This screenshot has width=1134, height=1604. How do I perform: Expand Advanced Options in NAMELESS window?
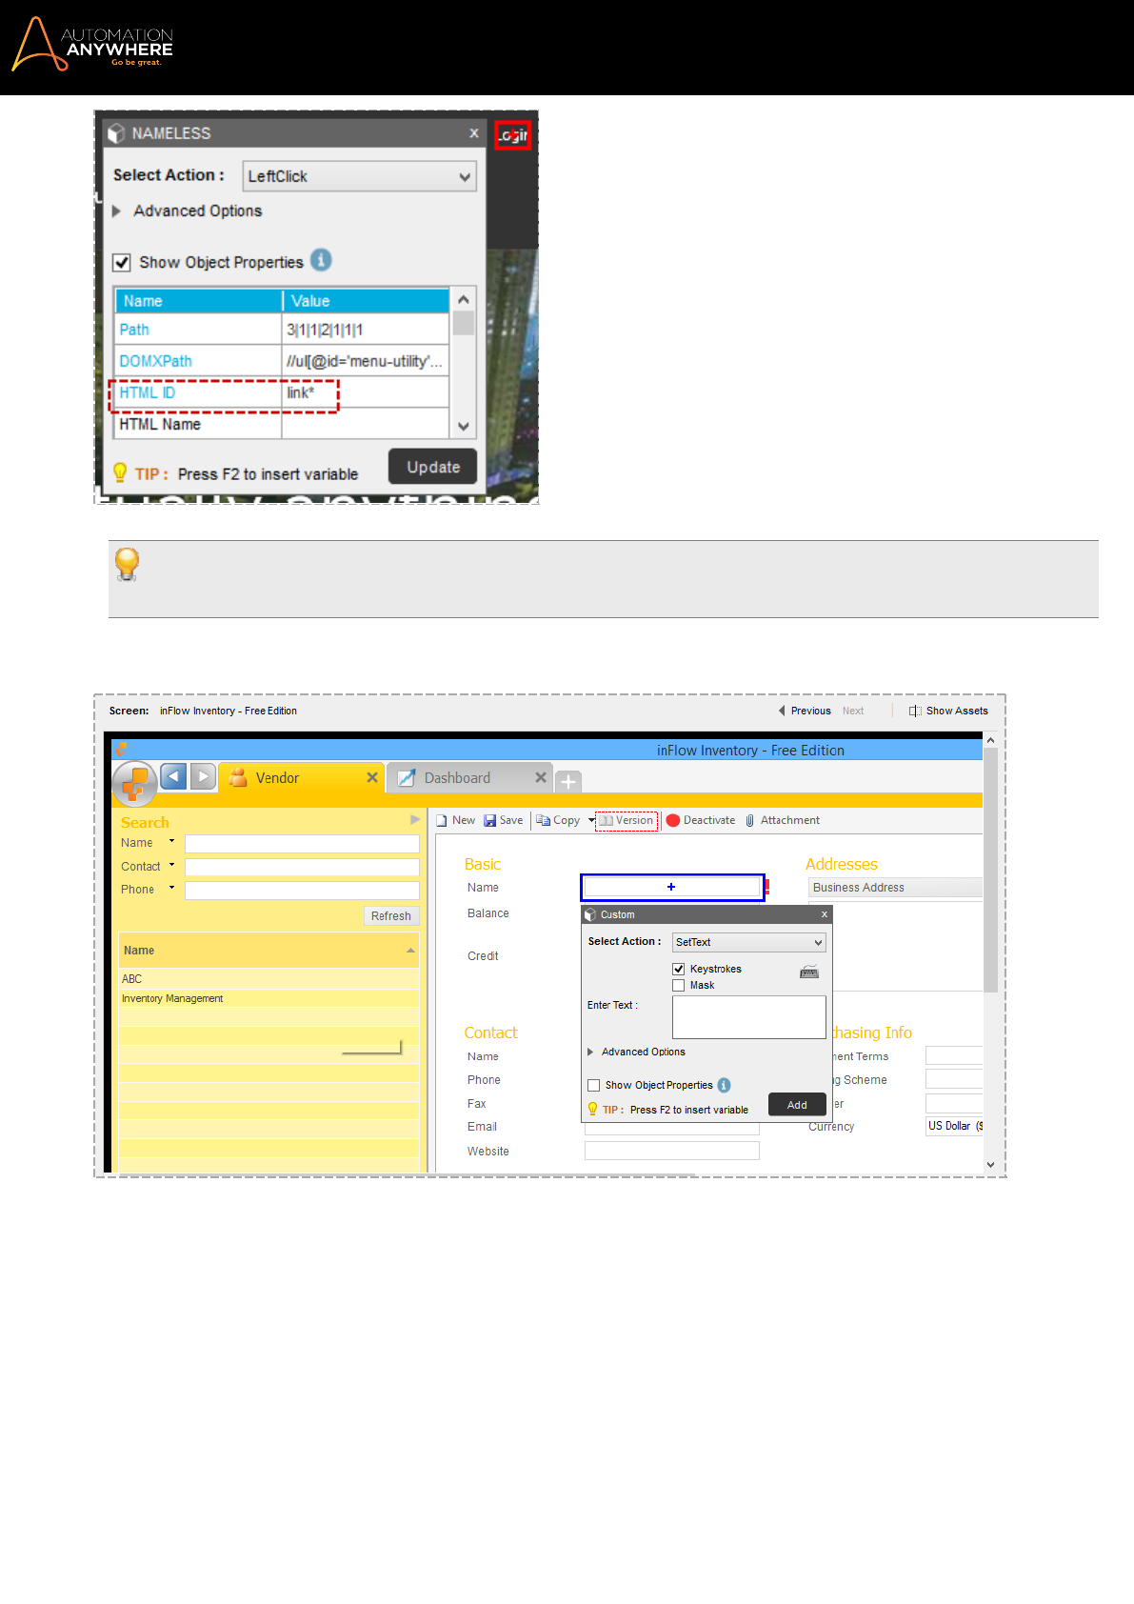click(x=116, y=211)
